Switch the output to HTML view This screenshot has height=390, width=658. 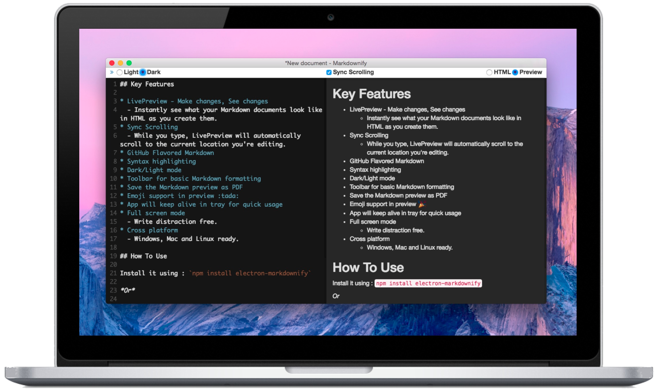[489, 72]
